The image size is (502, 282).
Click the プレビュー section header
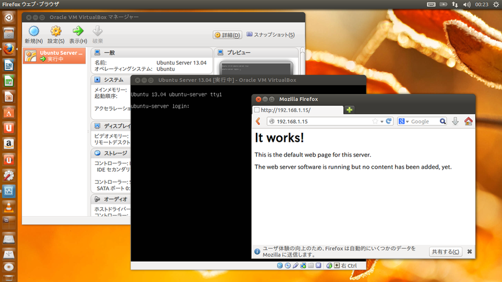(256, 53)
